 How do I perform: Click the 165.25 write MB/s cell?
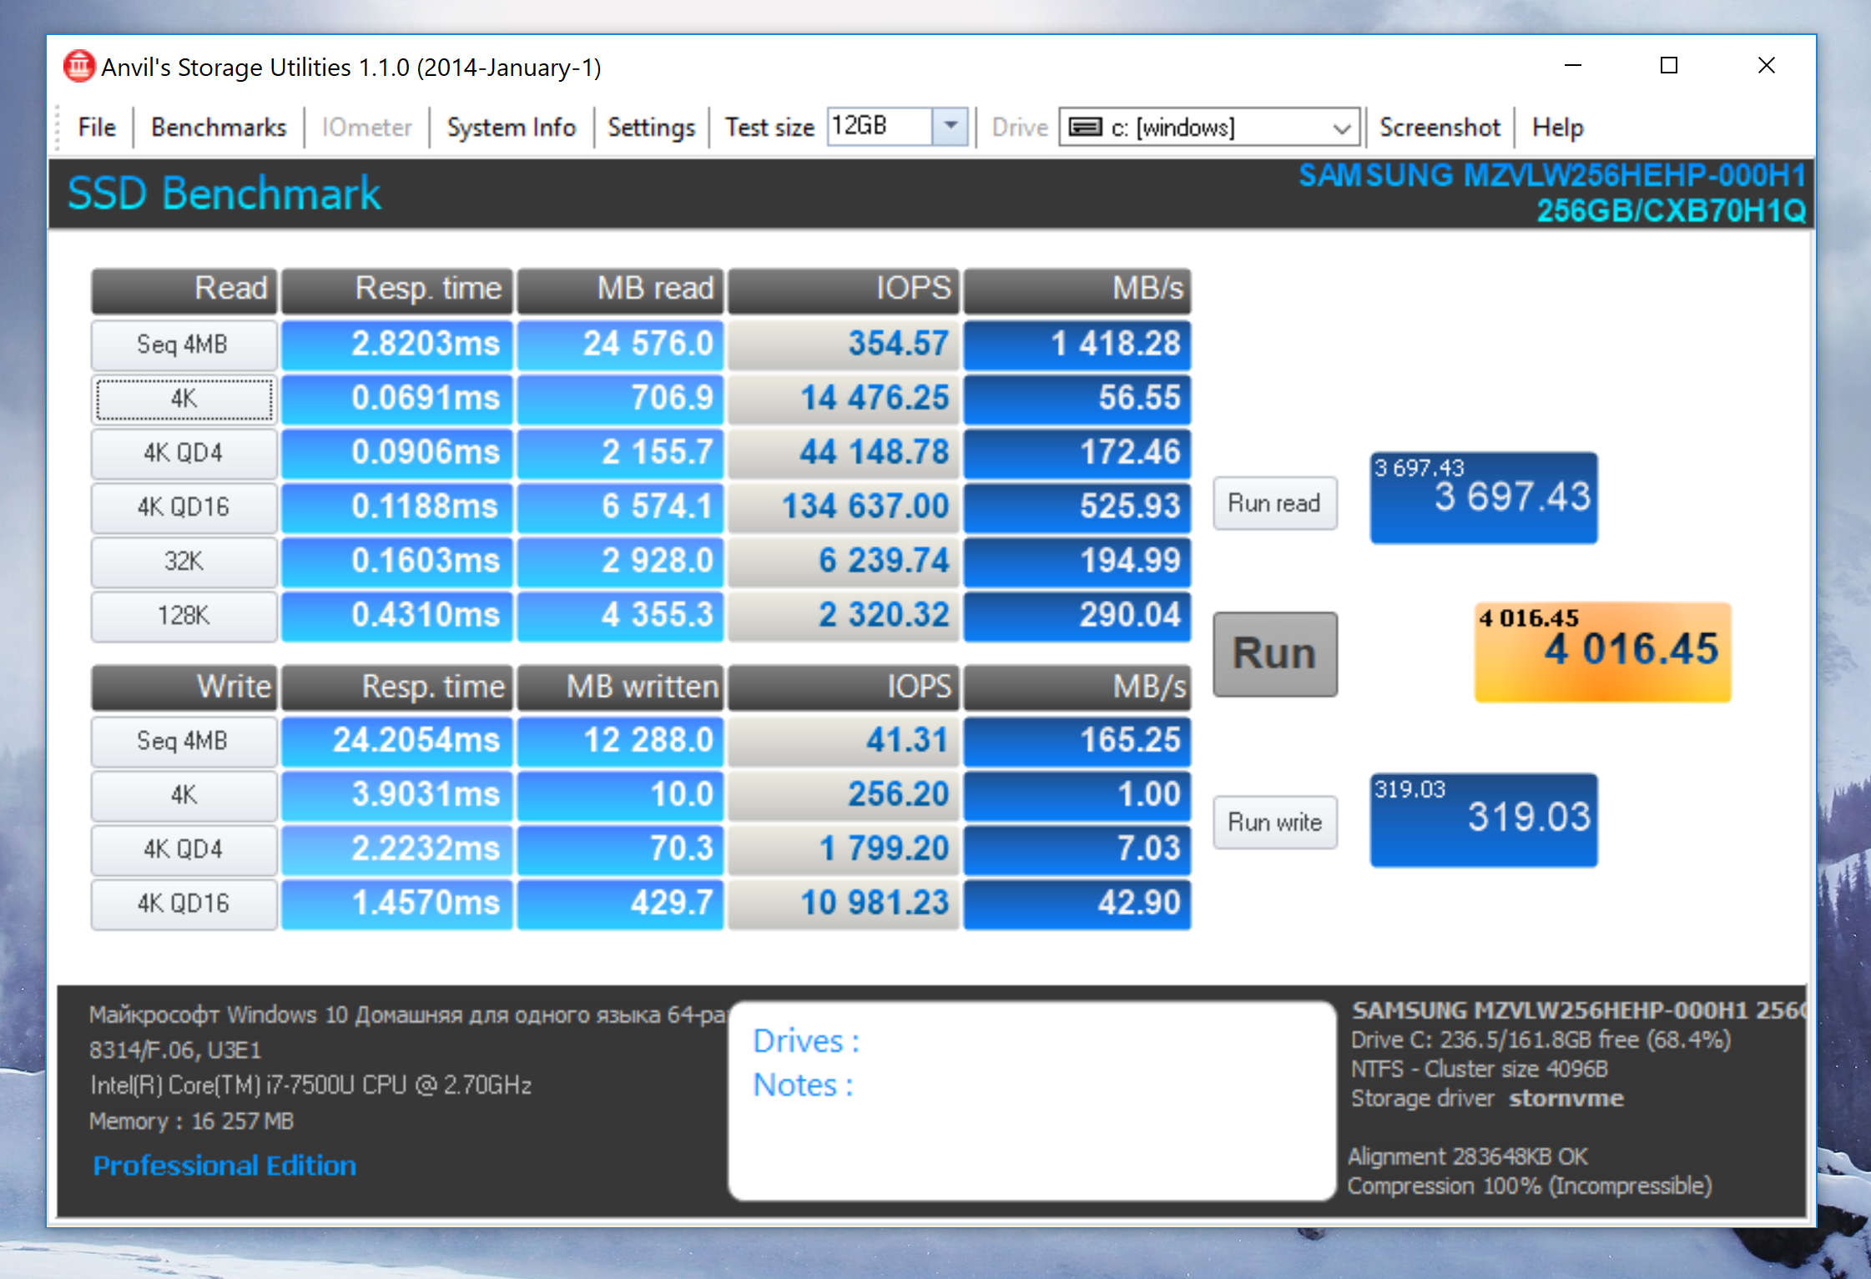(1077, 741)
